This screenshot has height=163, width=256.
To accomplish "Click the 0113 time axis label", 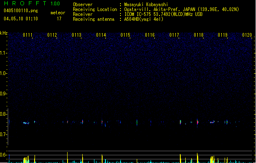I will pos(77,35).
